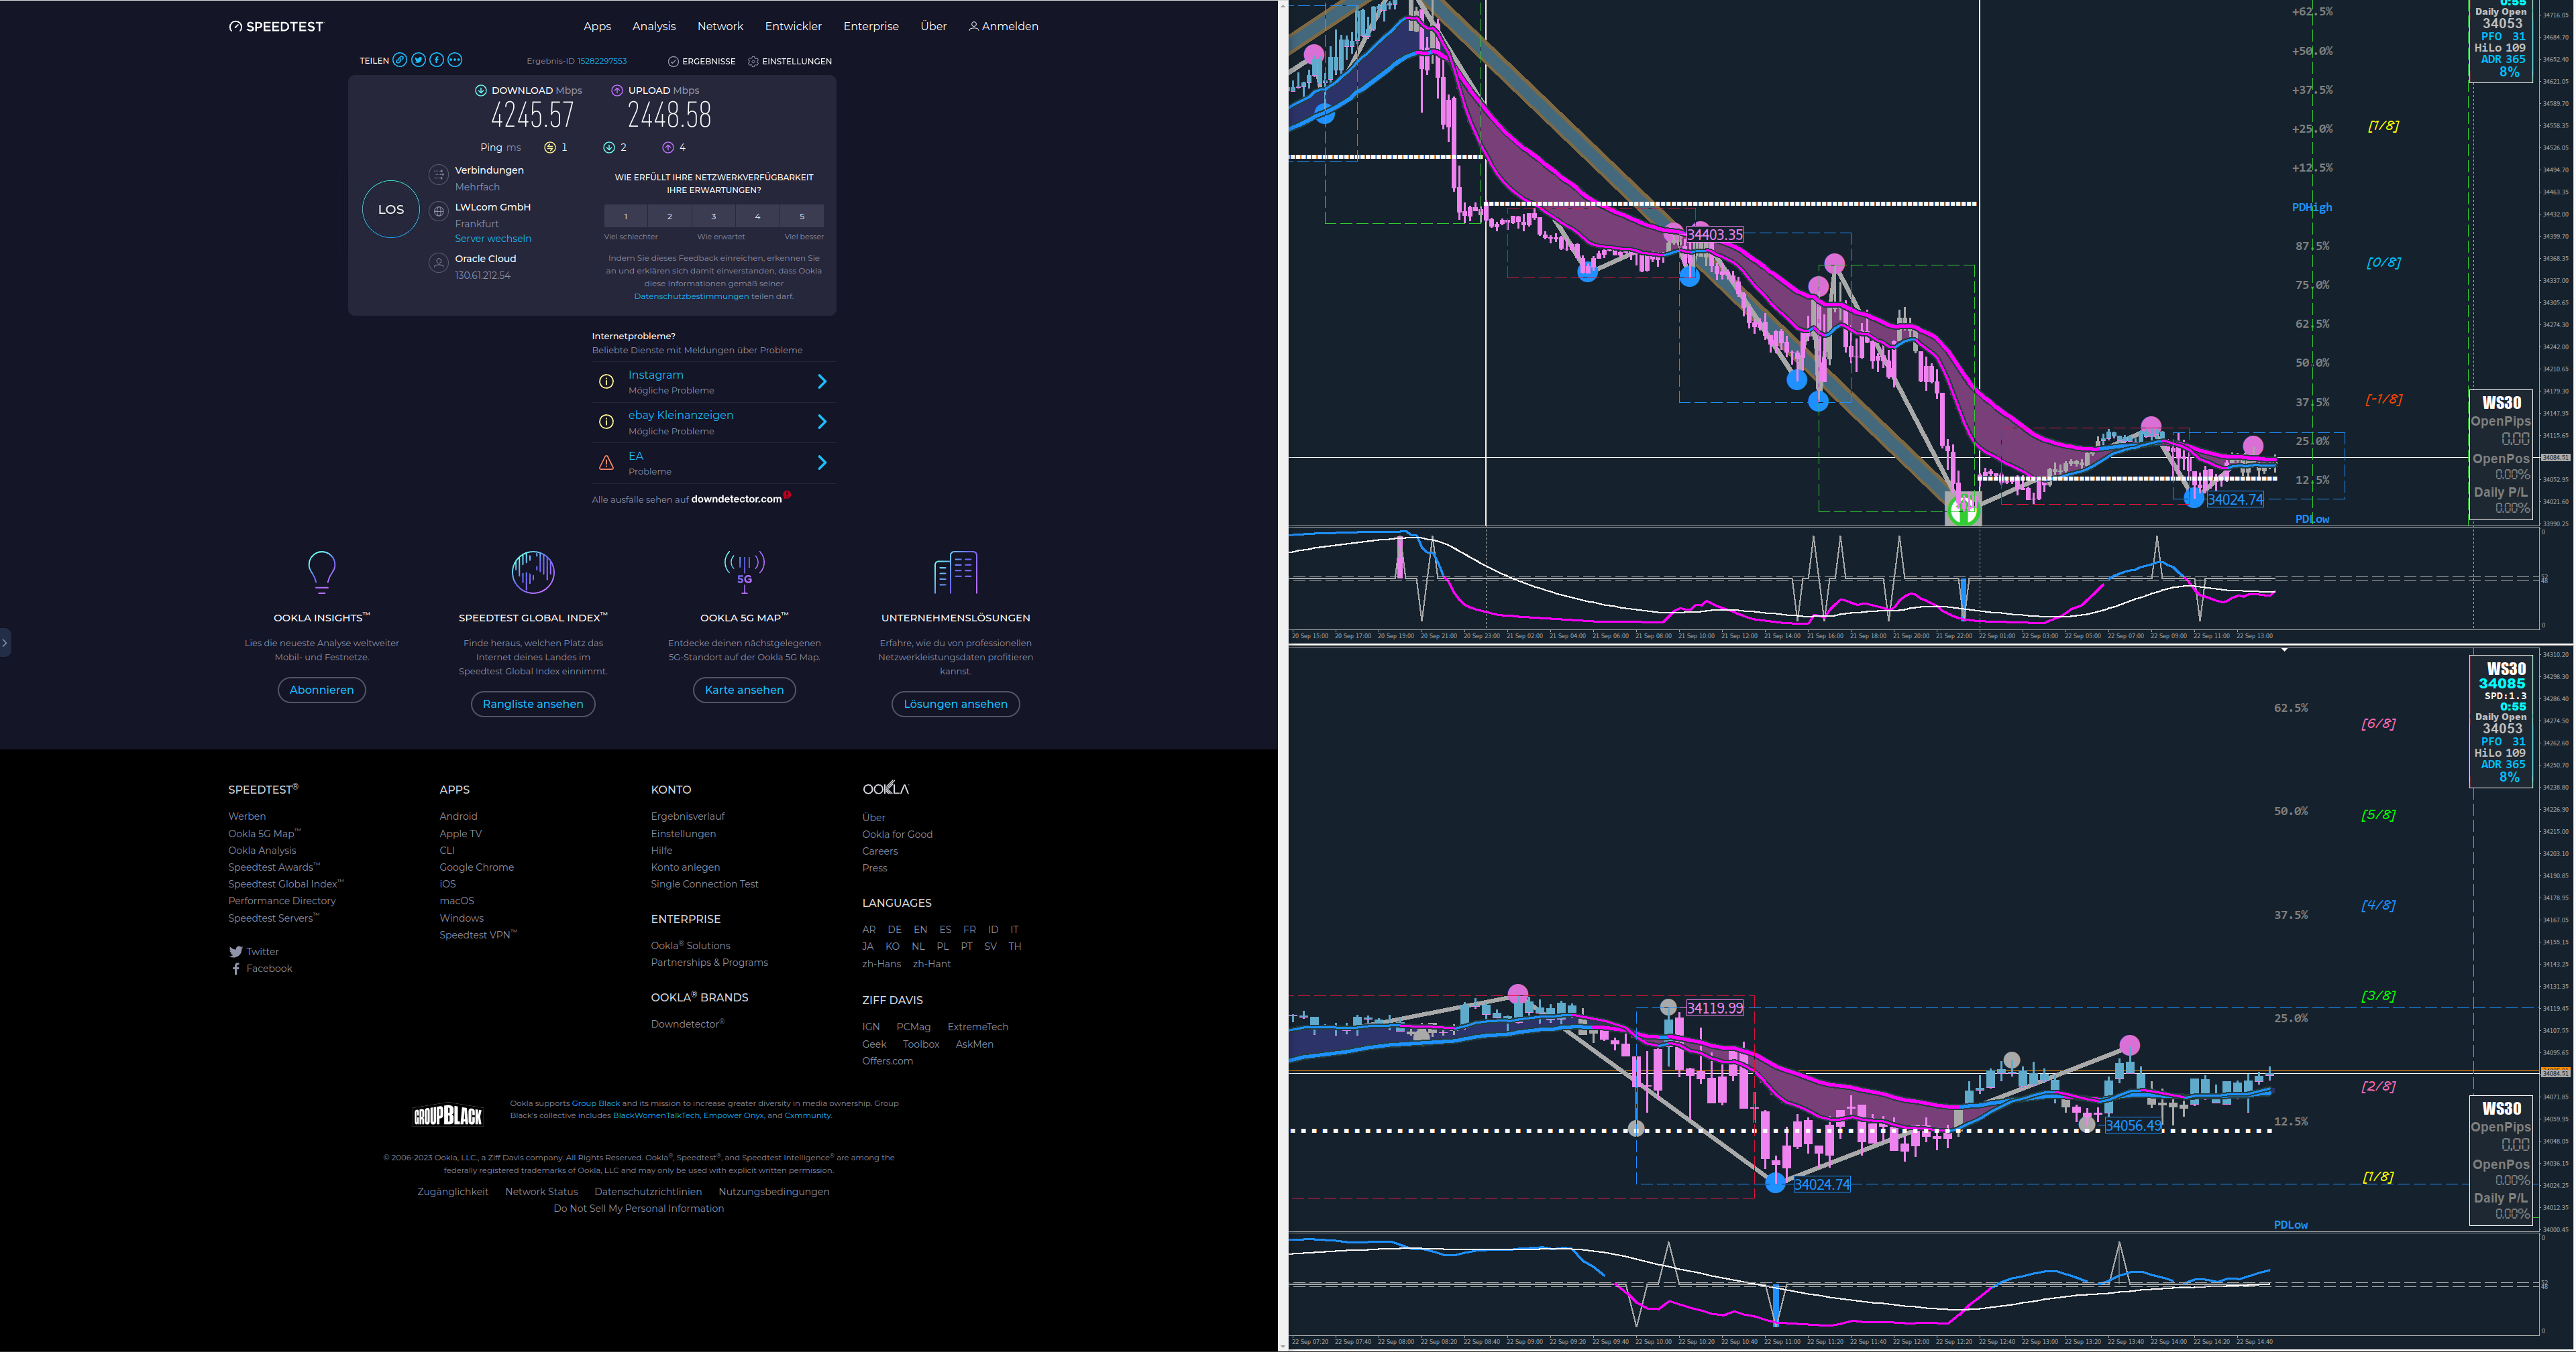Click the globe icon beside LWLcom GmbH
Viewport: 2576px width, 1352px height.
pos(438,212)
